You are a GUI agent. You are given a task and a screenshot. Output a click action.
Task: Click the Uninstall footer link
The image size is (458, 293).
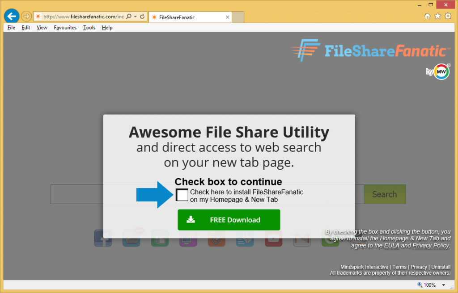[441, 267]
